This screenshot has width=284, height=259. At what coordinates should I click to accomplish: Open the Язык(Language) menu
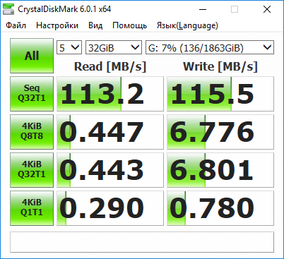187,25
